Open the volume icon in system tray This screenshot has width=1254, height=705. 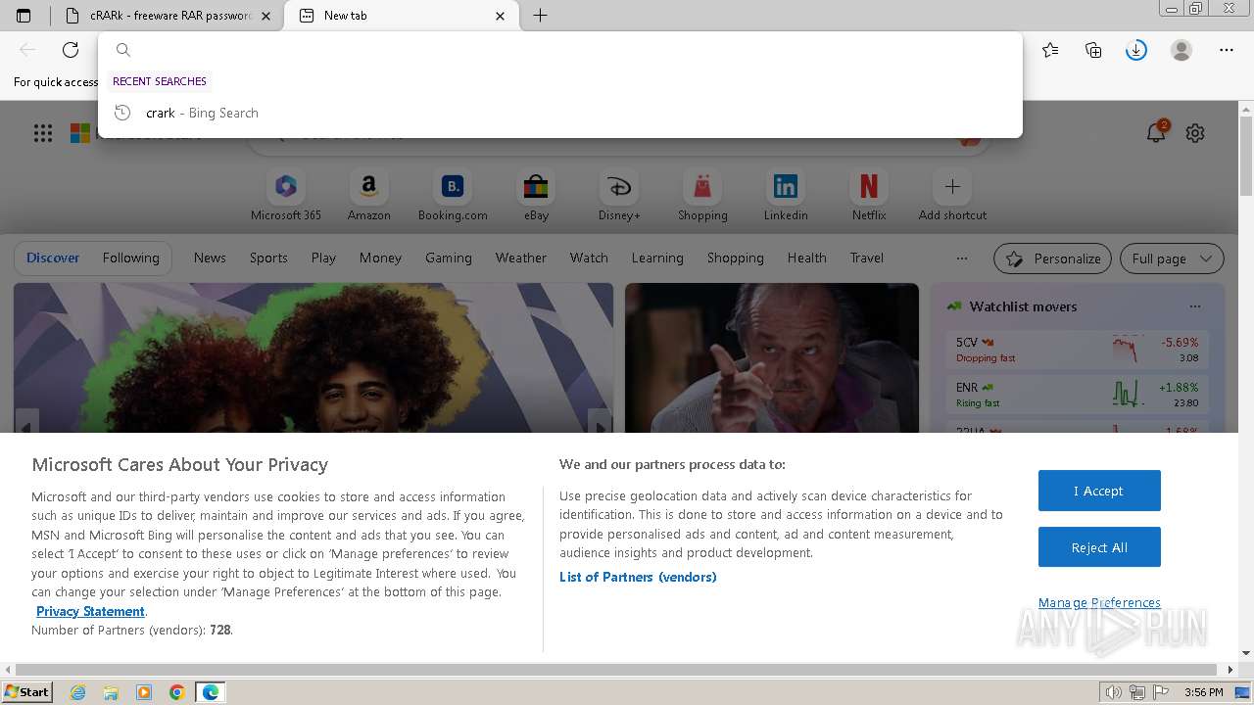(x=1114, y=692)
